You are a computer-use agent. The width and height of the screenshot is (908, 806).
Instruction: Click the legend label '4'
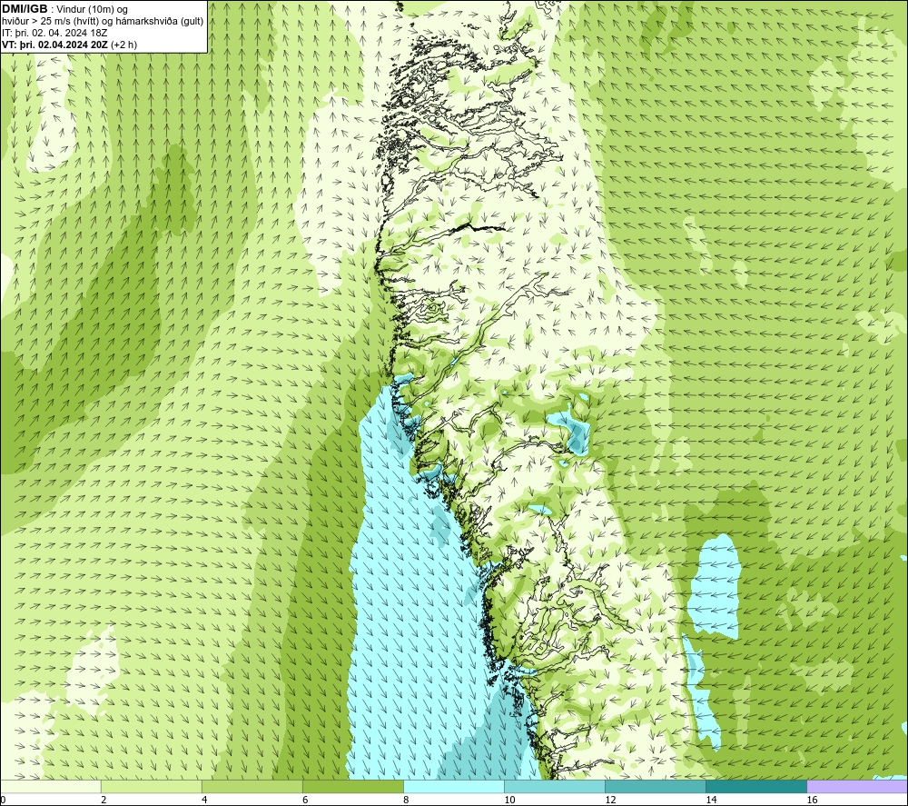coord(204,801)
